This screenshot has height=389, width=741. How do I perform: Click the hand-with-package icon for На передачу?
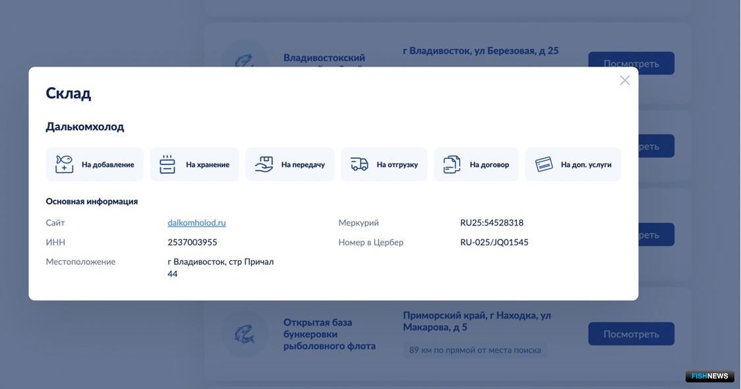[x=264, y=164]
